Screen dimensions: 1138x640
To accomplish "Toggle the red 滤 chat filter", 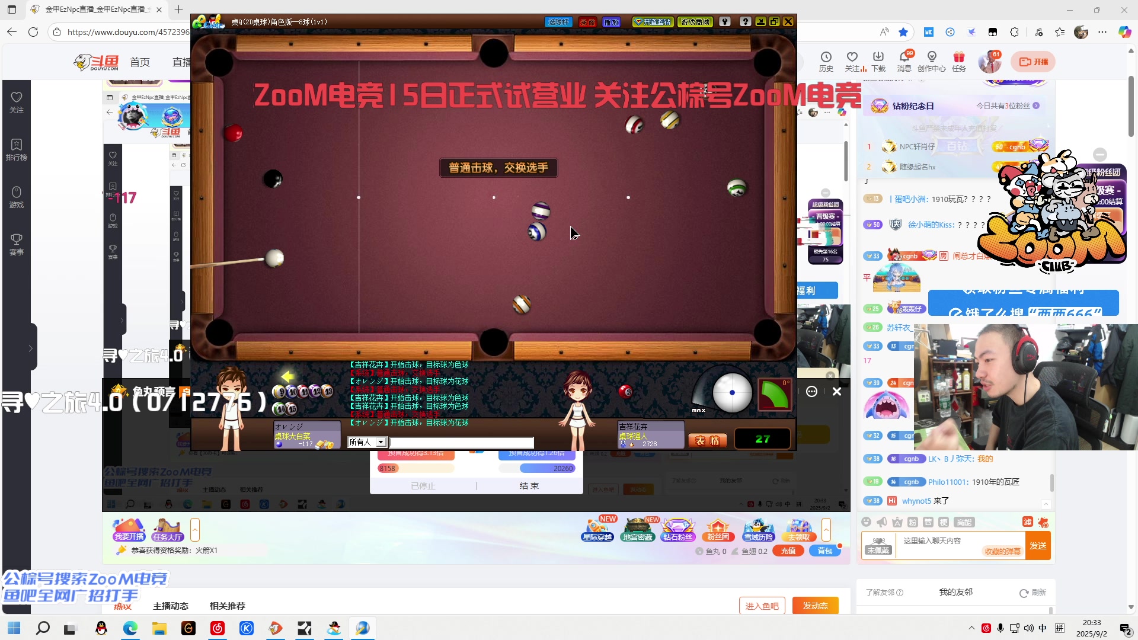I will (1028, 521).
